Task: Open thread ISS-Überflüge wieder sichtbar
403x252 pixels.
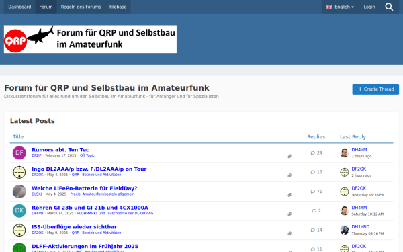Action: [74, 227]
